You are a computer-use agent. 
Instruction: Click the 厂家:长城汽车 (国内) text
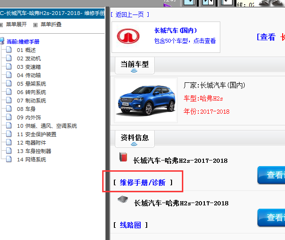click(214, 85)
